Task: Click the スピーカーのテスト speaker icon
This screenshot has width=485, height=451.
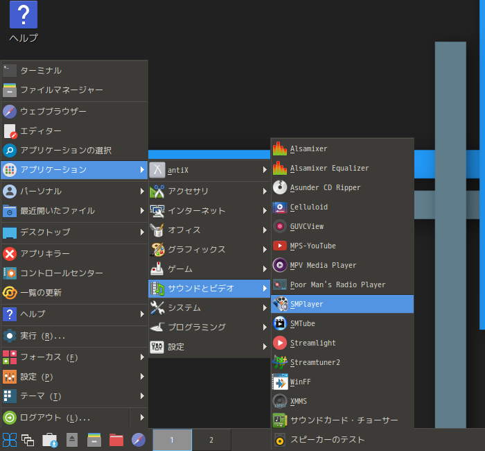Action: (x=280, y=440)
